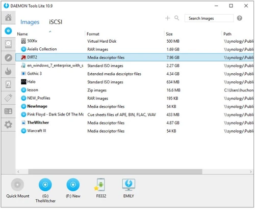Viewport: 255px width, 210px height.
Task: Open the help question mark icon
Action: pos(239,18)
